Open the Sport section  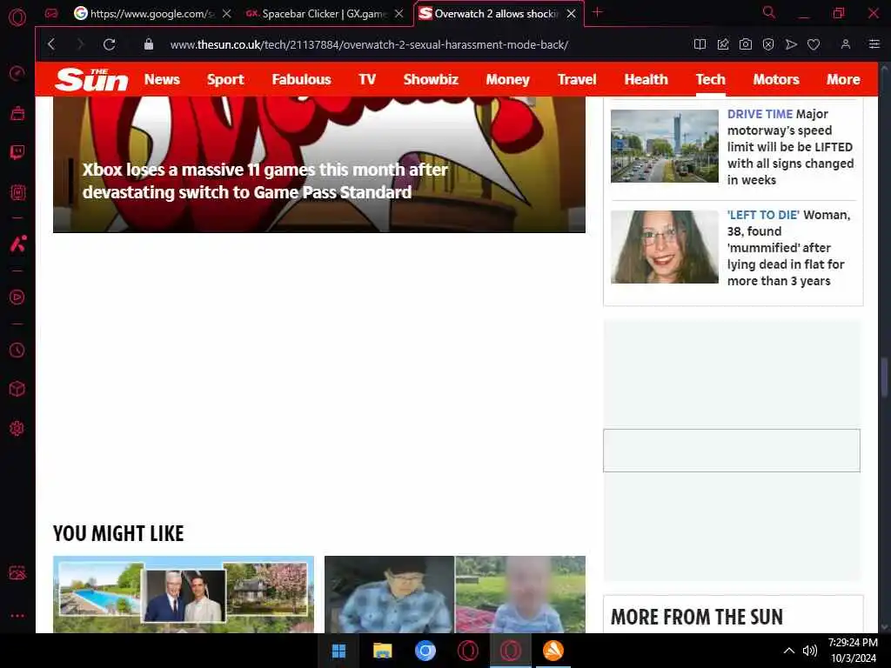click(x=225, y=79)
